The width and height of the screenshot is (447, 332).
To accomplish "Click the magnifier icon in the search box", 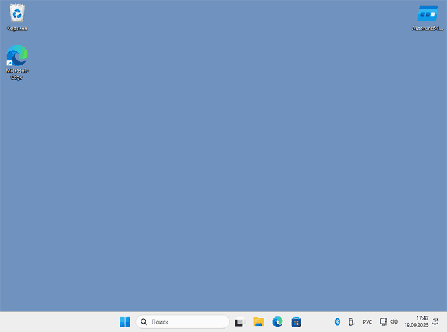I will pos(144,322).
